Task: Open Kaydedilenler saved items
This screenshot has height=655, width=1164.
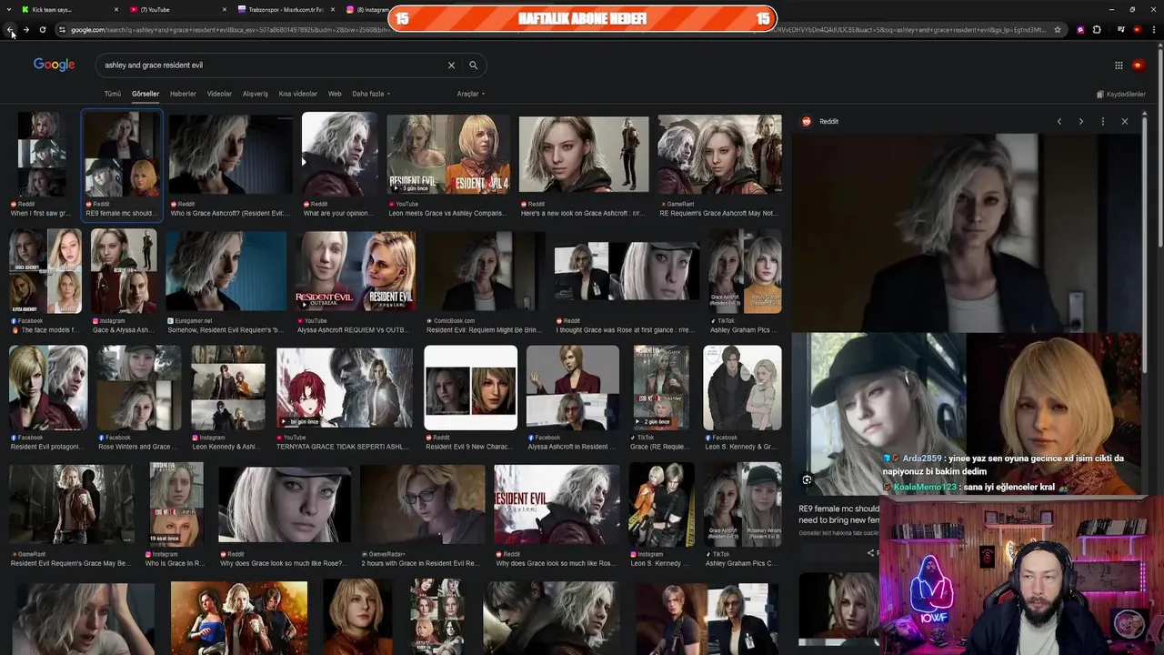Action: click(1120, 94)
